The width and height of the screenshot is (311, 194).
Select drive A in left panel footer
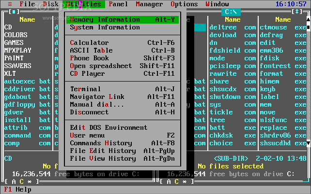point(14,181)
